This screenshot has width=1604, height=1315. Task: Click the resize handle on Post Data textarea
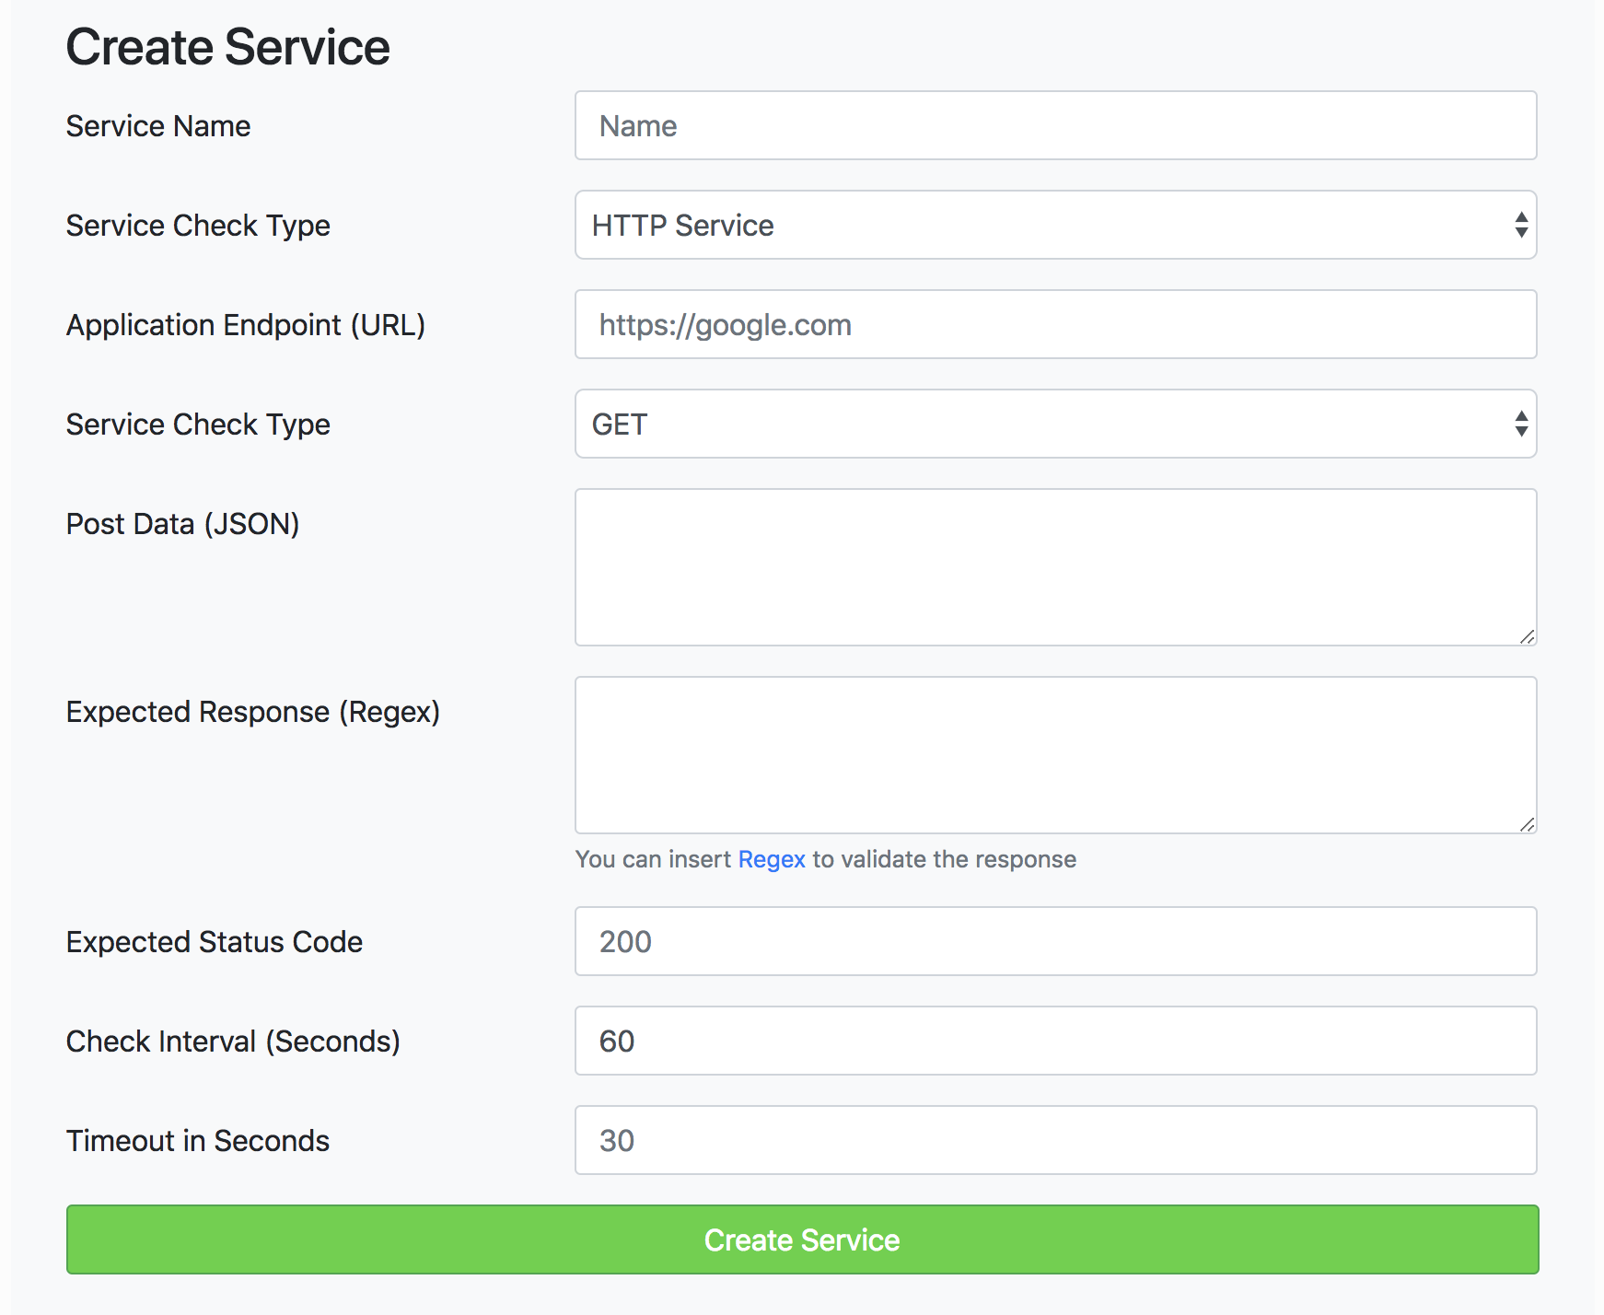(1527, 634)
